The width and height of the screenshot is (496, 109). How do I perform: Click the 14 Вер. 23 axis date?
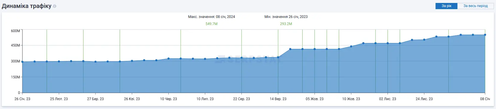(278, 99)
